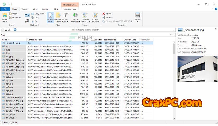Click the Copy name icon
218x126 pixels.
(x=33, y=14)
